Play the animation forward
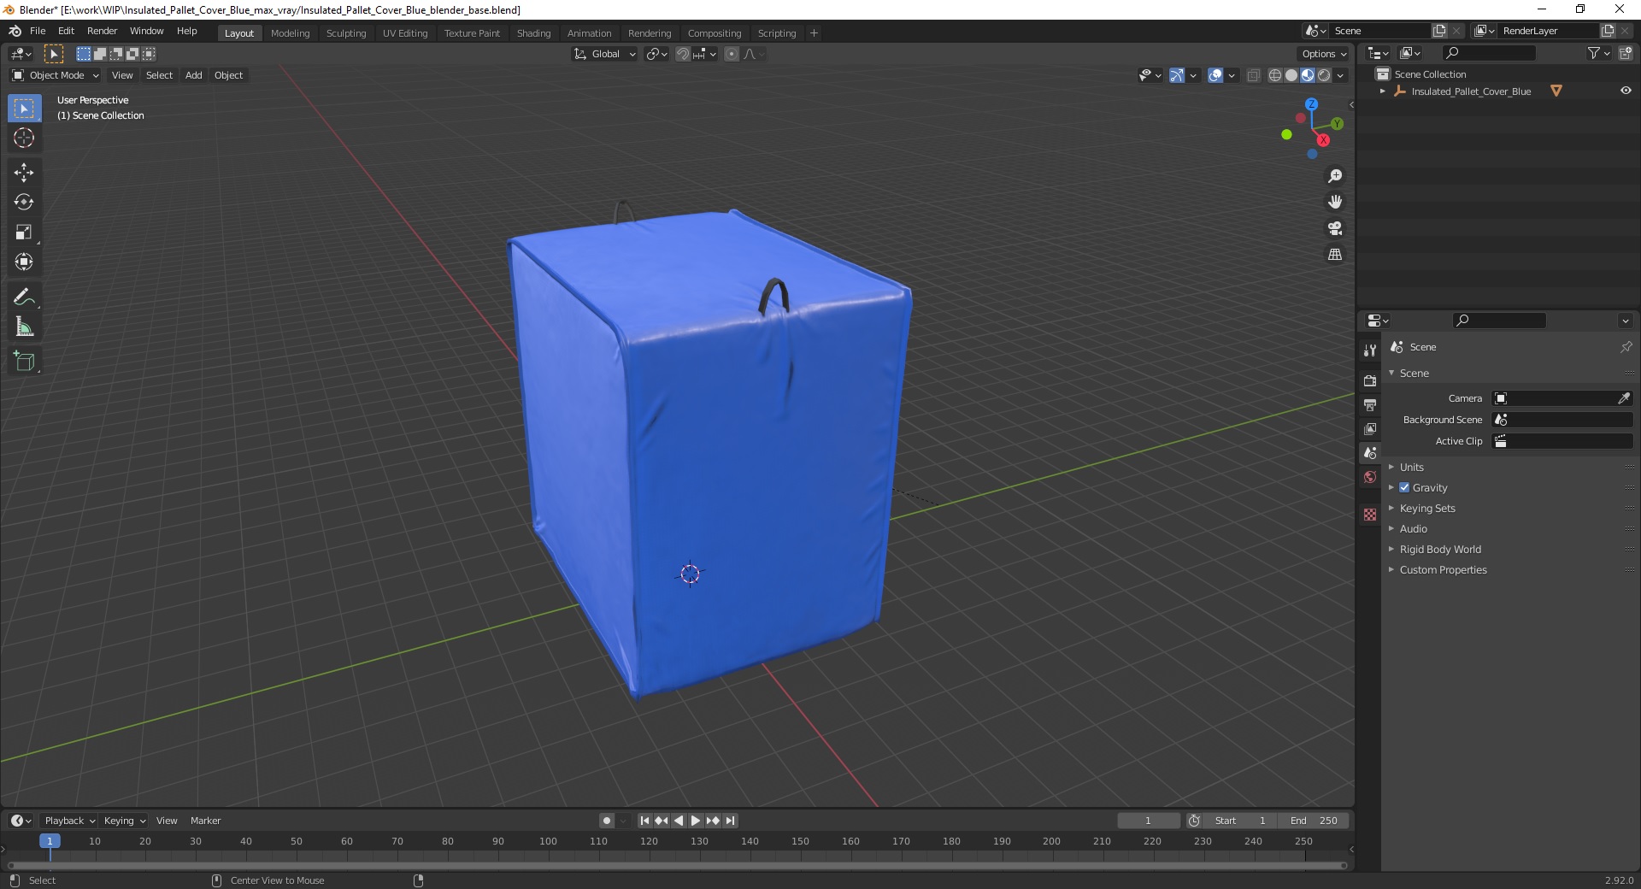1641x889 pixels. coord(696,821)
